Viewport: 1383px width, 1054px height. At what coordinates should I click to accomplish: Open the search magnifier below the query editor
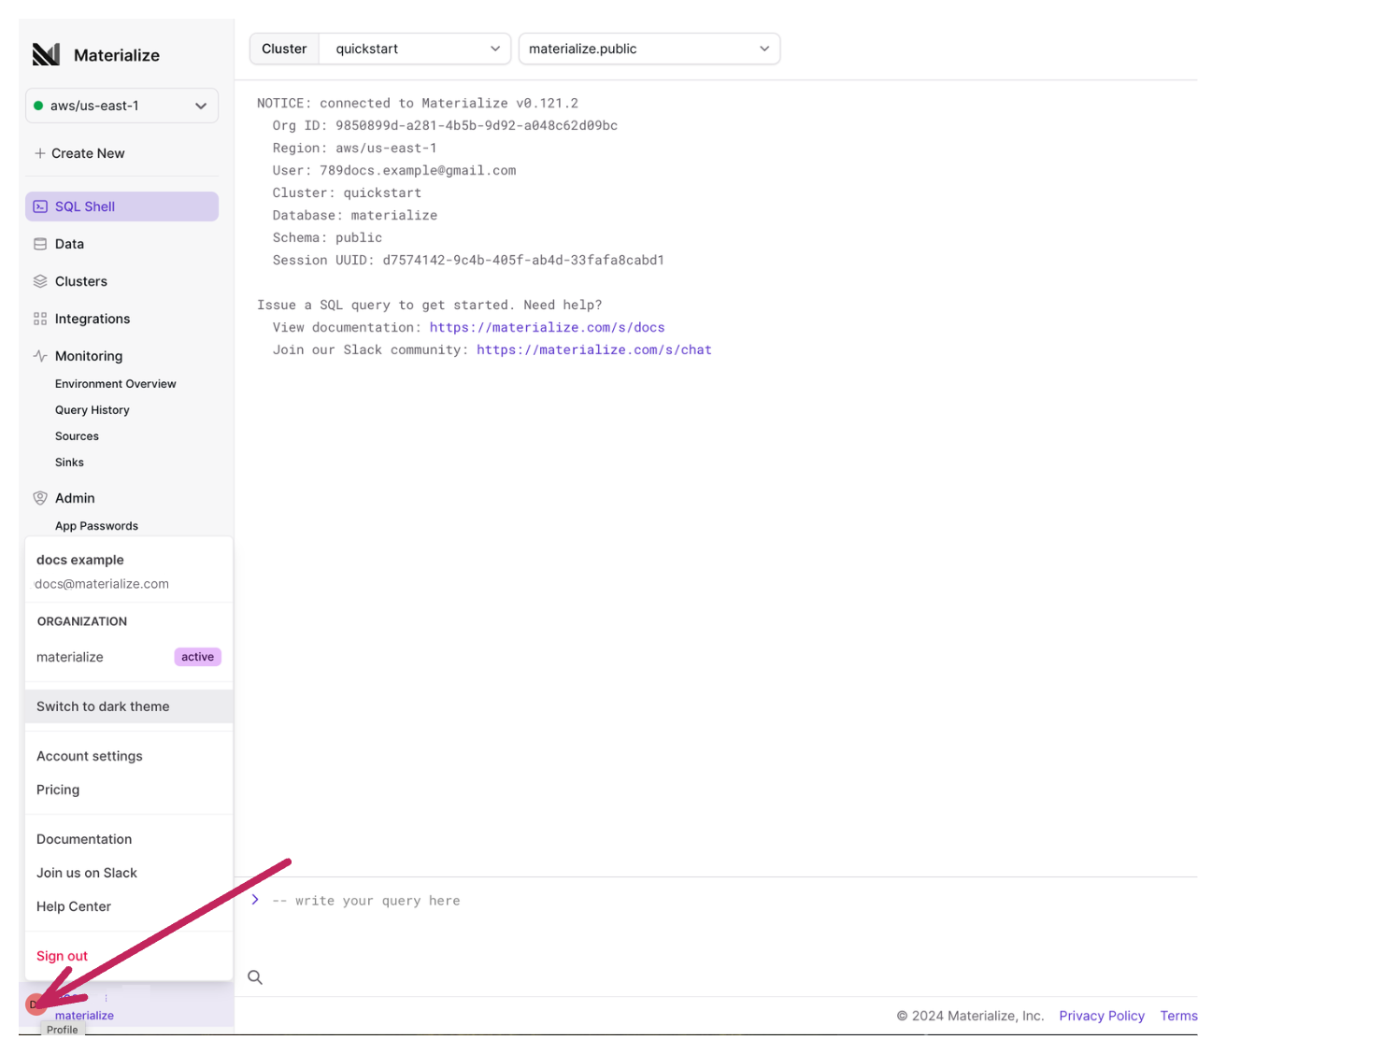pos(254,976)
